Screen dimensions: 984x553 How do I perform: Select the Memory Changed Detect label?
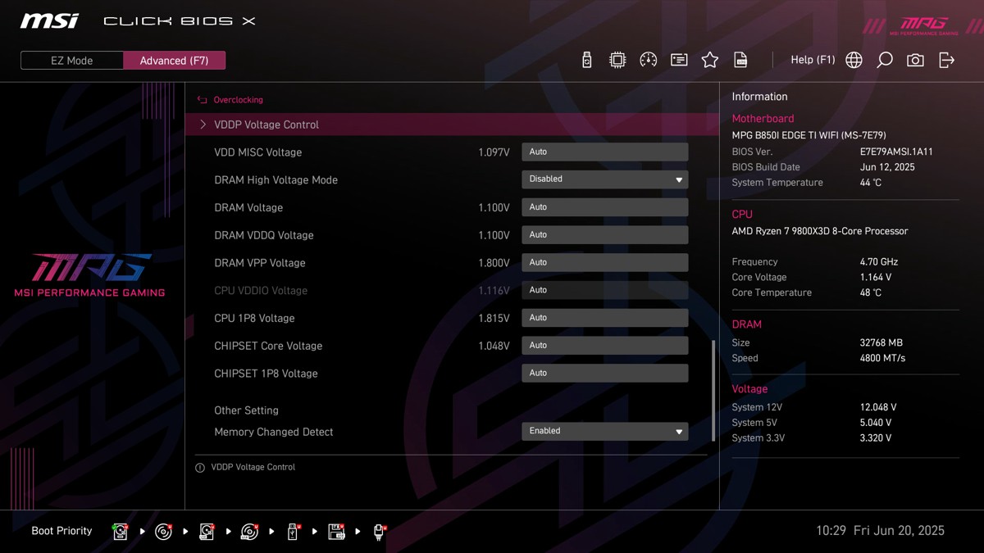(x=273, y=432)
